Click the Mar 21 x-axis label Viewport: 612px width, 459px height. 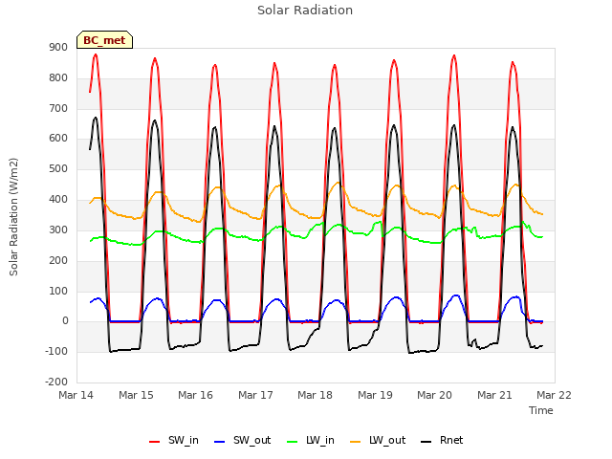[494, 395]
